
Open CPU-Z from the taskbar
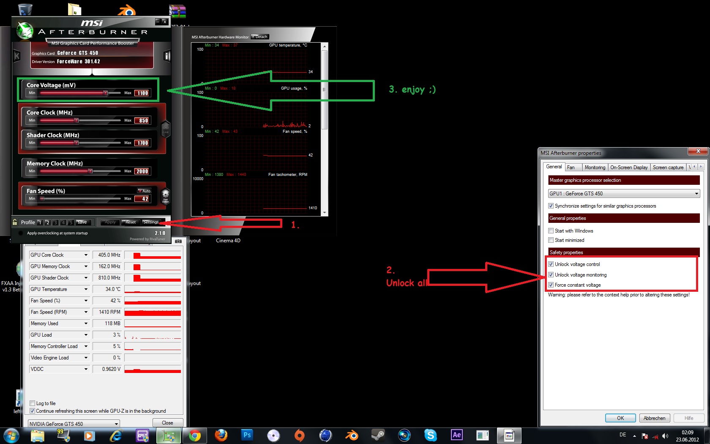click(x=142, y=436)
